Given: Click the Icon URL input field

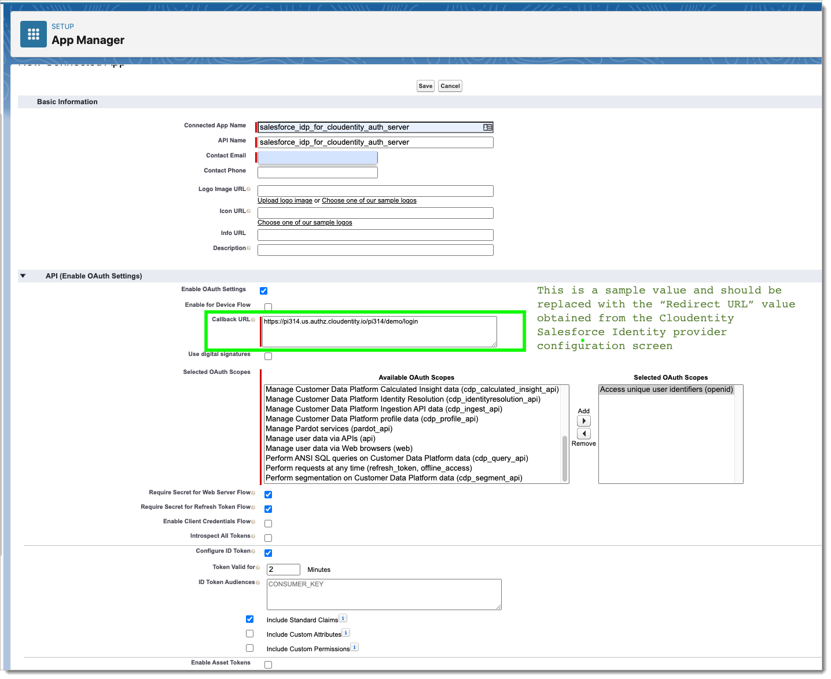Looking at the screenshot, I should (375, 213).
